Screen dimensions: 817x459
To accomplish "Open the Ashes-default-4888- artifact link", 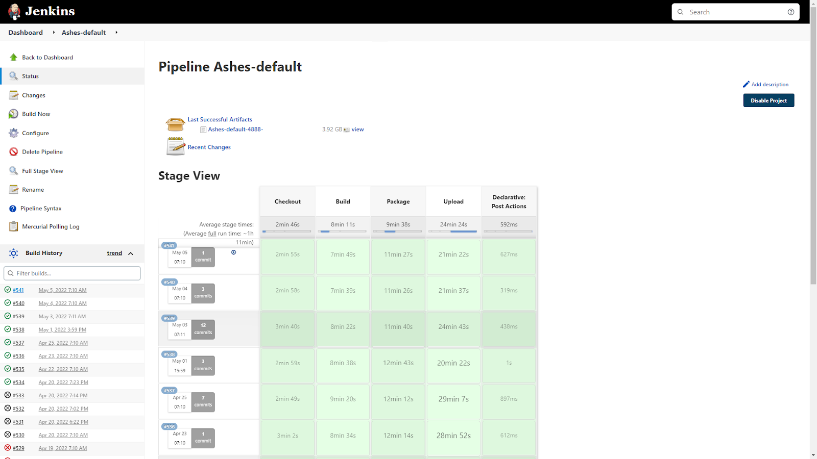I will point(235,130).
